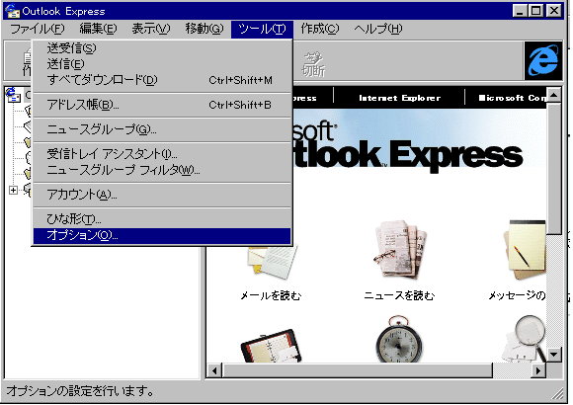Screen dimensions: 573x405
Task: Click the vertical scrollbar down arrow
Action: (554, 354)
